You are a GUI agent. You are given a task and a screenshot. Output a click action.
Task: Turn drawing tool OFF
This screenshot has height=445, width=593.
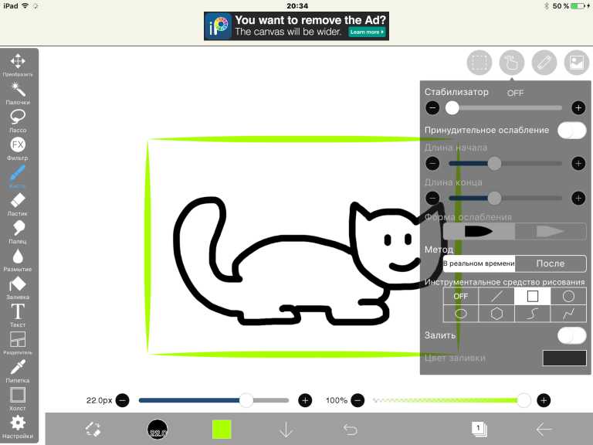click(461, 296)
